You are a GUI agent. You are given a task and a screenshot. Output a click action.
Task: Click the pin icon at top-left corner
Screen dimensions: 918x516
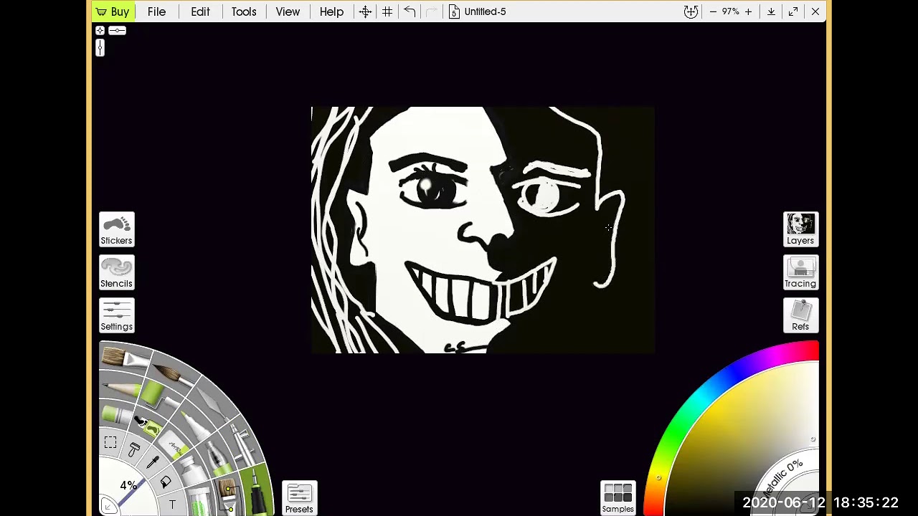100,31
